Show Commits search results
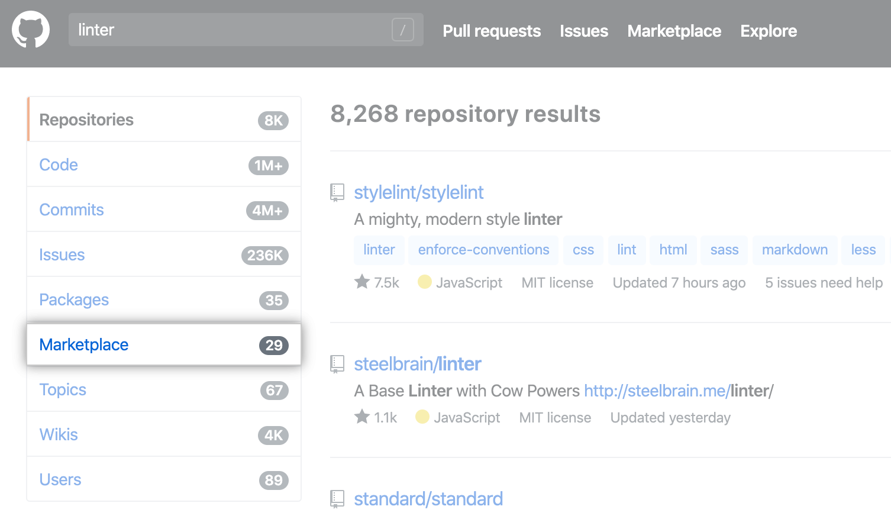Image resolution: width=891 pixels, height=516 pixels. tap(72, 209)
